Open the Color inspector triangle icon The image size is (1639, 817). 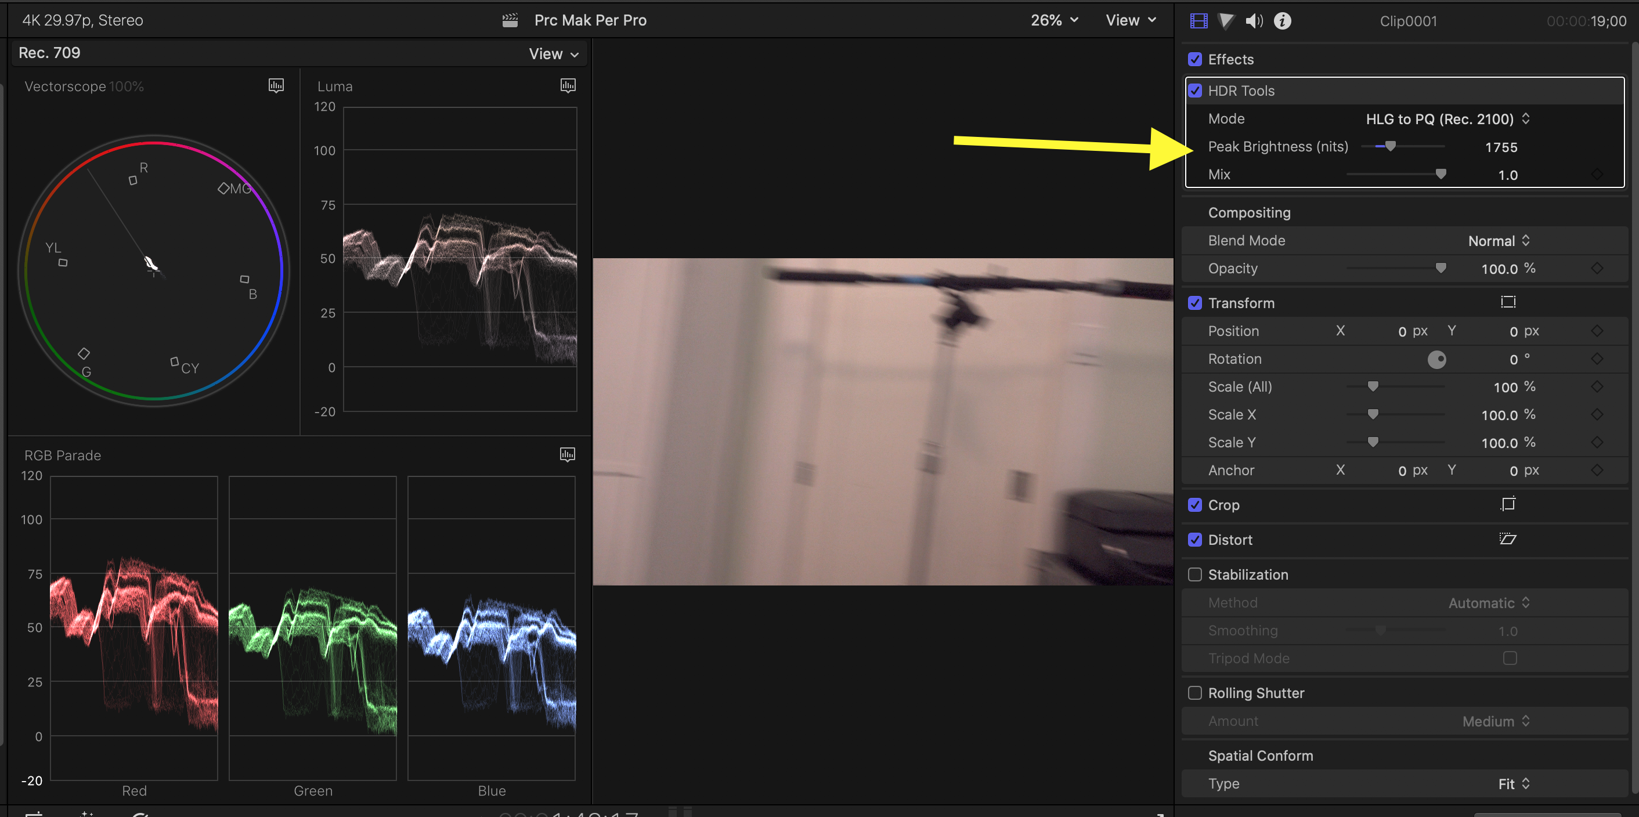pyautogui.click(x=1225, y=21)
